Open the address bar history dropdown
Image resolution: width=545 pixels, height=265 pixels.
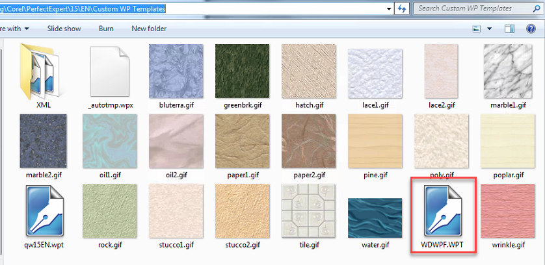pos(389,9)
